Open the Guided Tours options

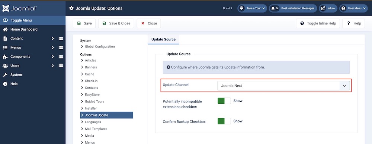pyautogui.click(x=94, y=101)
